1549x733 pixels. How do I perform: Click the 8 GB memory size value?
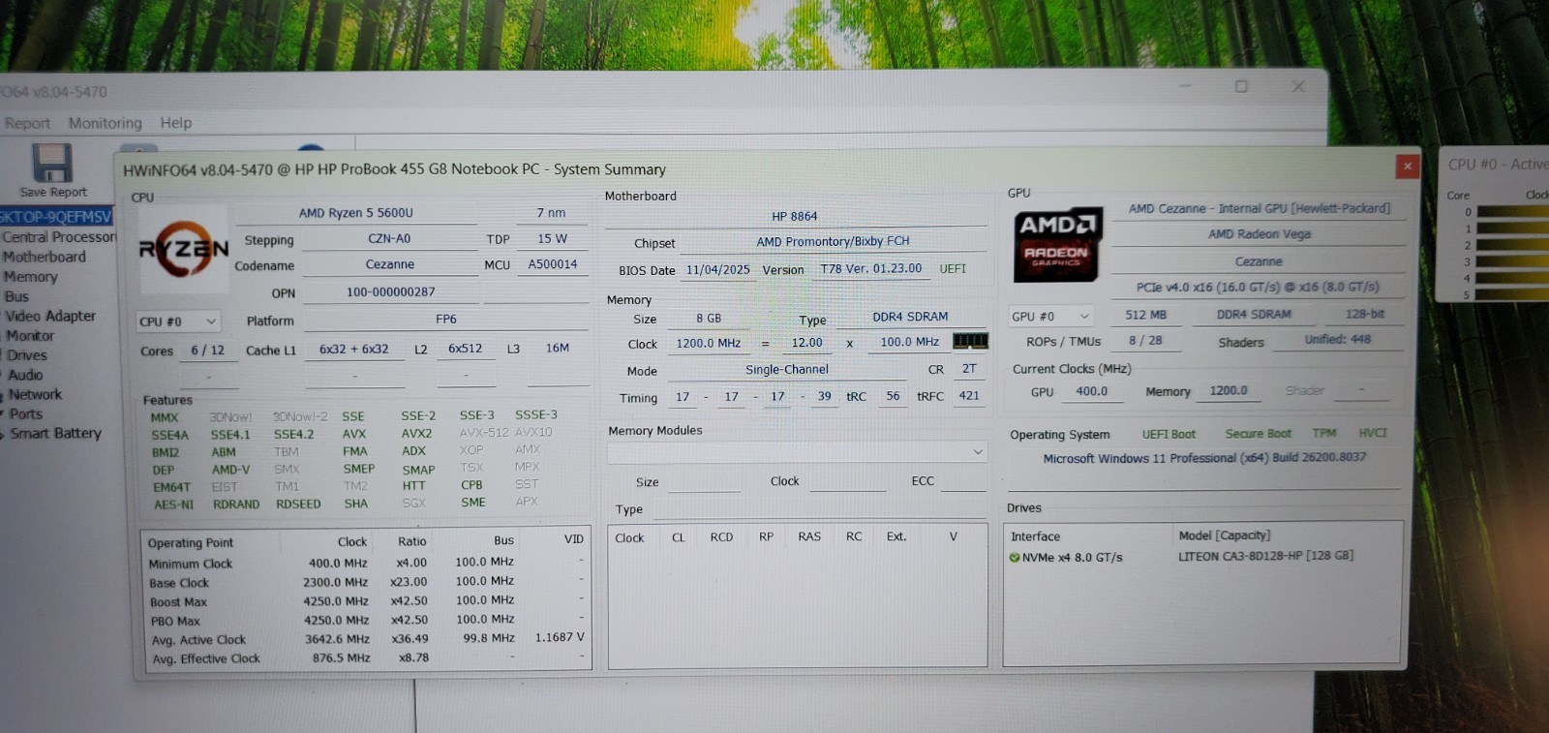coord(709,319)
